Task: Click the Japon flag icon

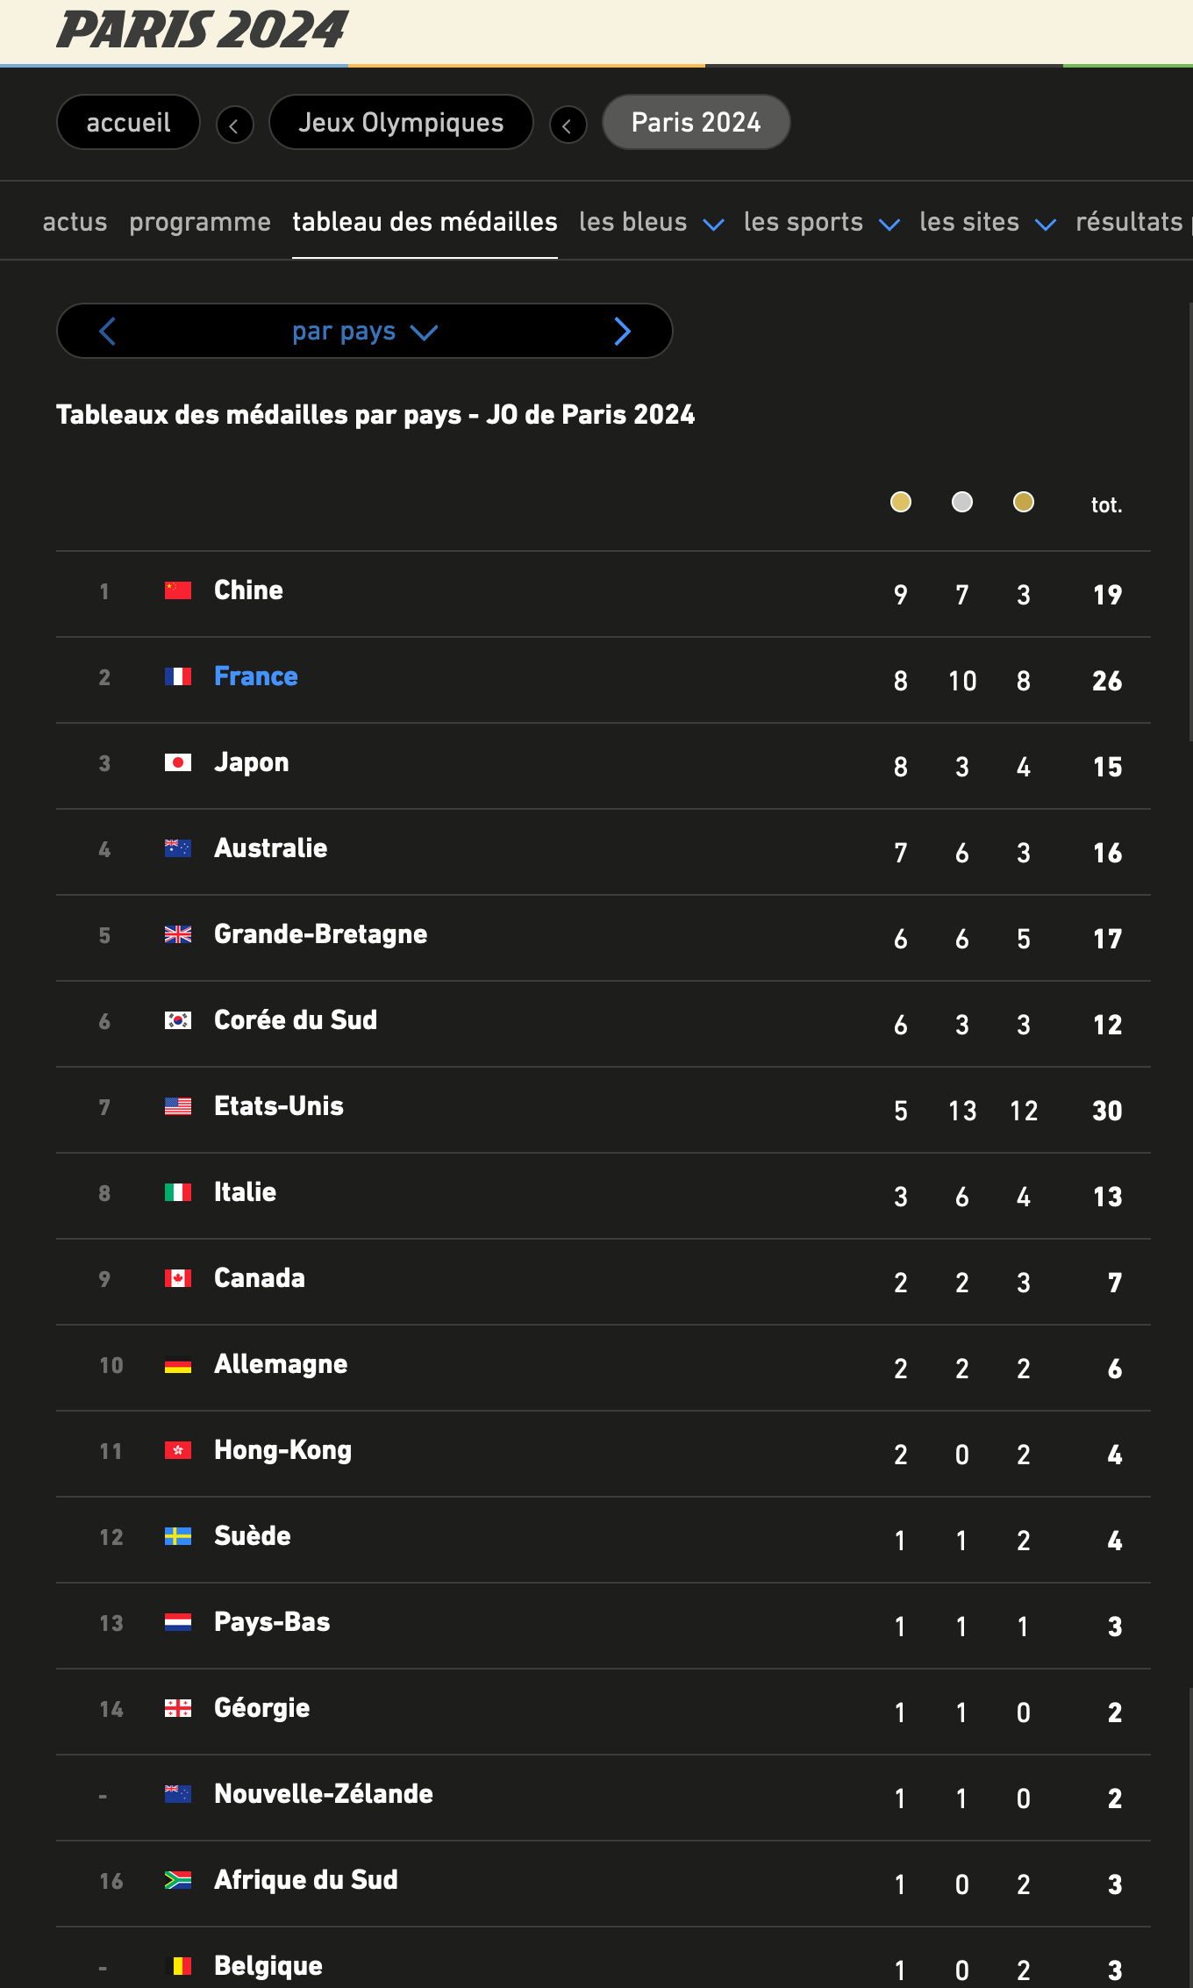Action: click(178, 762)
